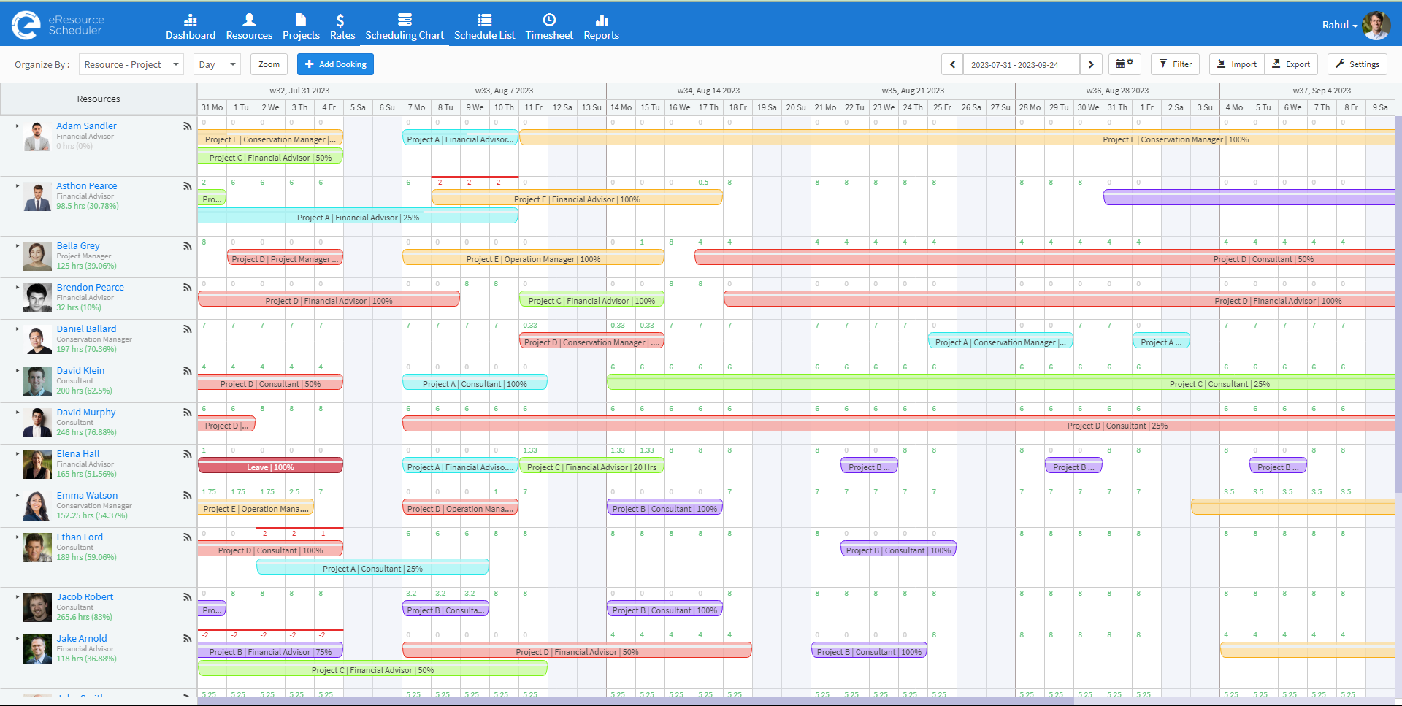
Task: Click Emma Watson's feed icon
Action: (187, 496)
